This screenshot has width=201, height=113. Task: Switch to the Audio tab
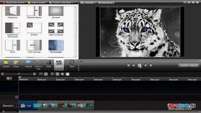click(49, 64)
